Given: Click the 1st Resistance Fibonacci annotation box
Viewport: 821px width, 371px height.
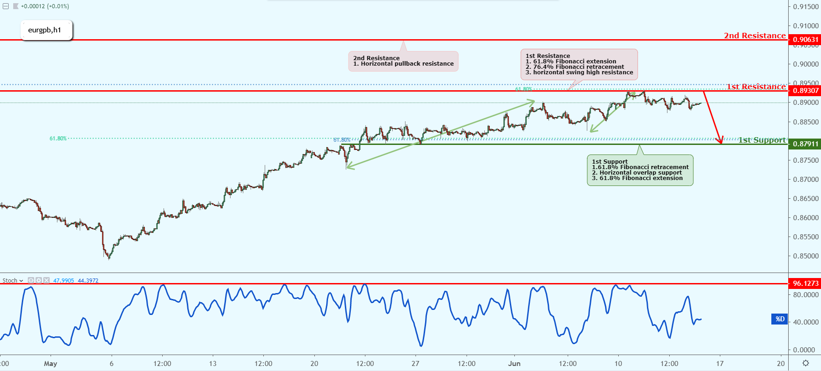Looking at the screenshot, I should pyautogui.click(x=579, y=64).
